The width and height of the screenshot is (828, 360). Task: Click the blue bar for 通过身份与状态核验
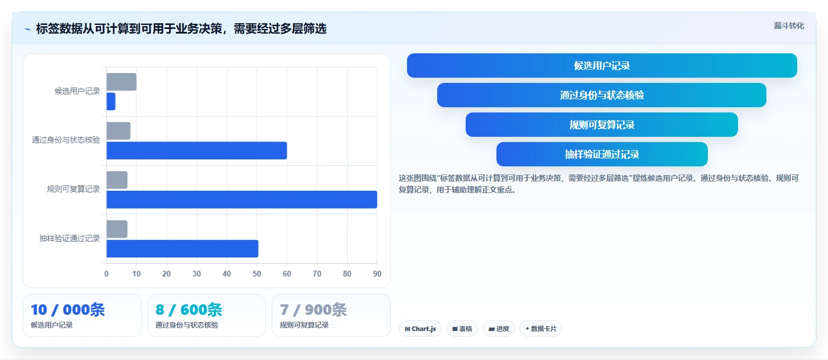click(197, 150)
